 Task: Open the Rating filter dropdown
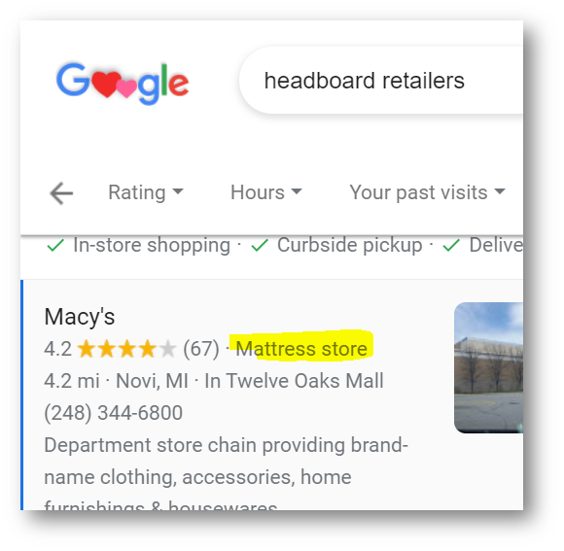146,192
